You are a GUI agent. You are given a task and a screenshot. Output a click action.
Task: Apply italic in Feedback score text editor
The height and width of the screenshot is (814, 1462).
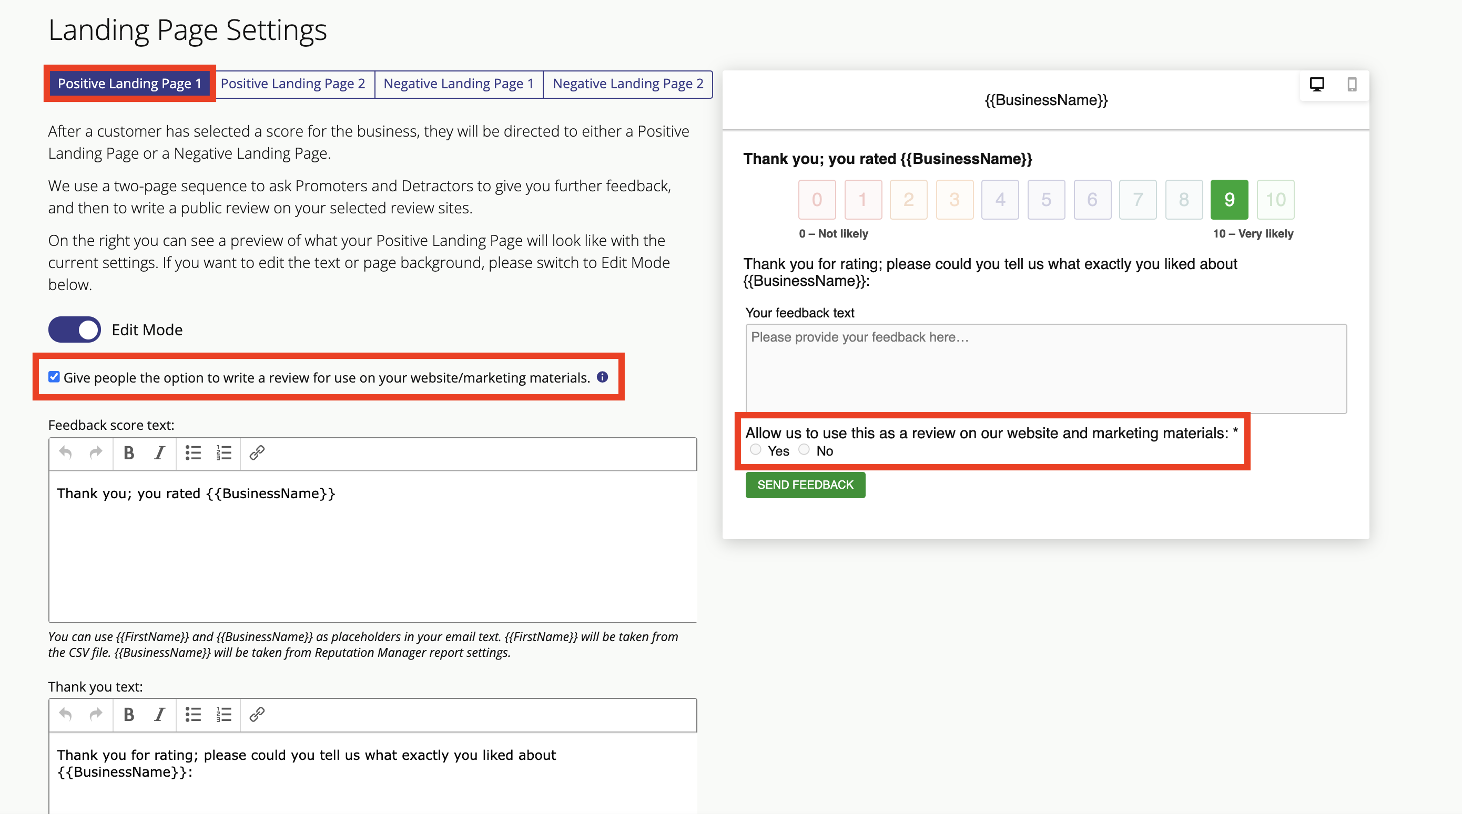click(159, 452)
